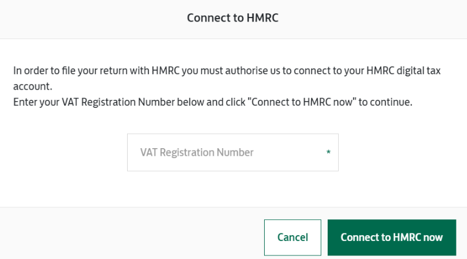Image resolution: width=467 pixels, height=259 pixels.
Task: Abort connecting to HMRC via Cancel
Action: click(x=292, y=237)
